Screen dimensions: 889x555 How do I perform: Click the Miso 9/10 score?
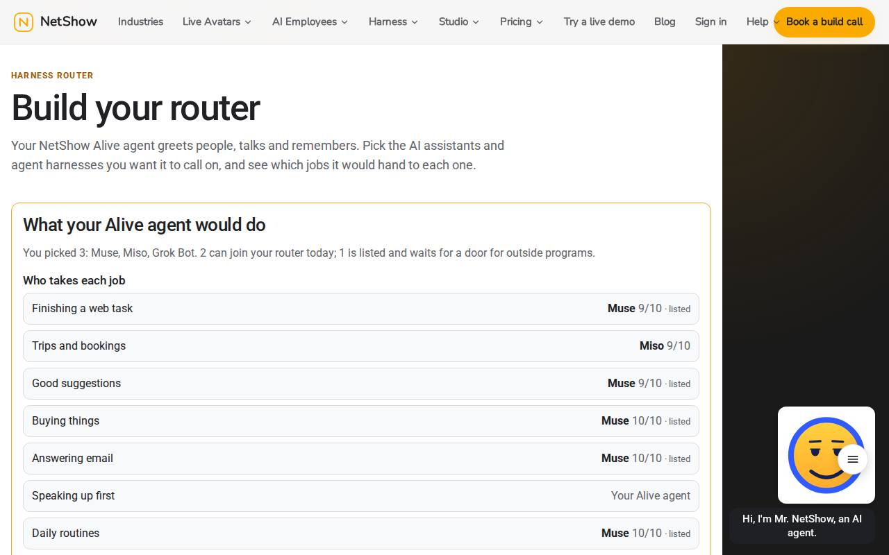point(665,345)
